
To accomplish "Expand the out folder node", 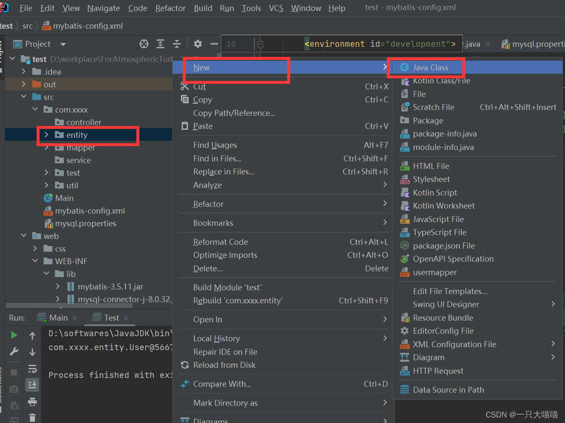I will click(24, 84).
